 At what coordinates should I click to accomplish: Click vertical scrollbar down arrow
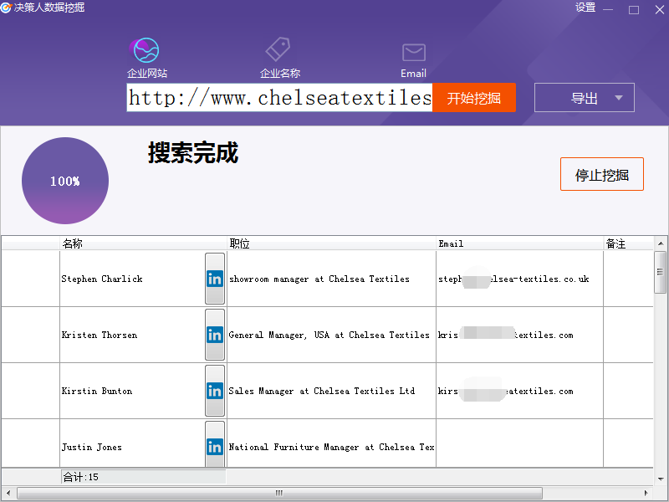click(661, 479)
